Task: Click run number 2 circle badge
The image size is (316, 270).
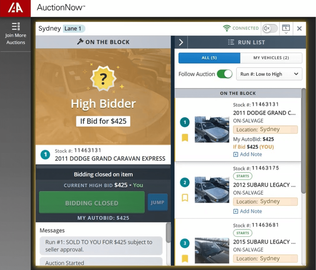Action: click(x=185, y=183)
